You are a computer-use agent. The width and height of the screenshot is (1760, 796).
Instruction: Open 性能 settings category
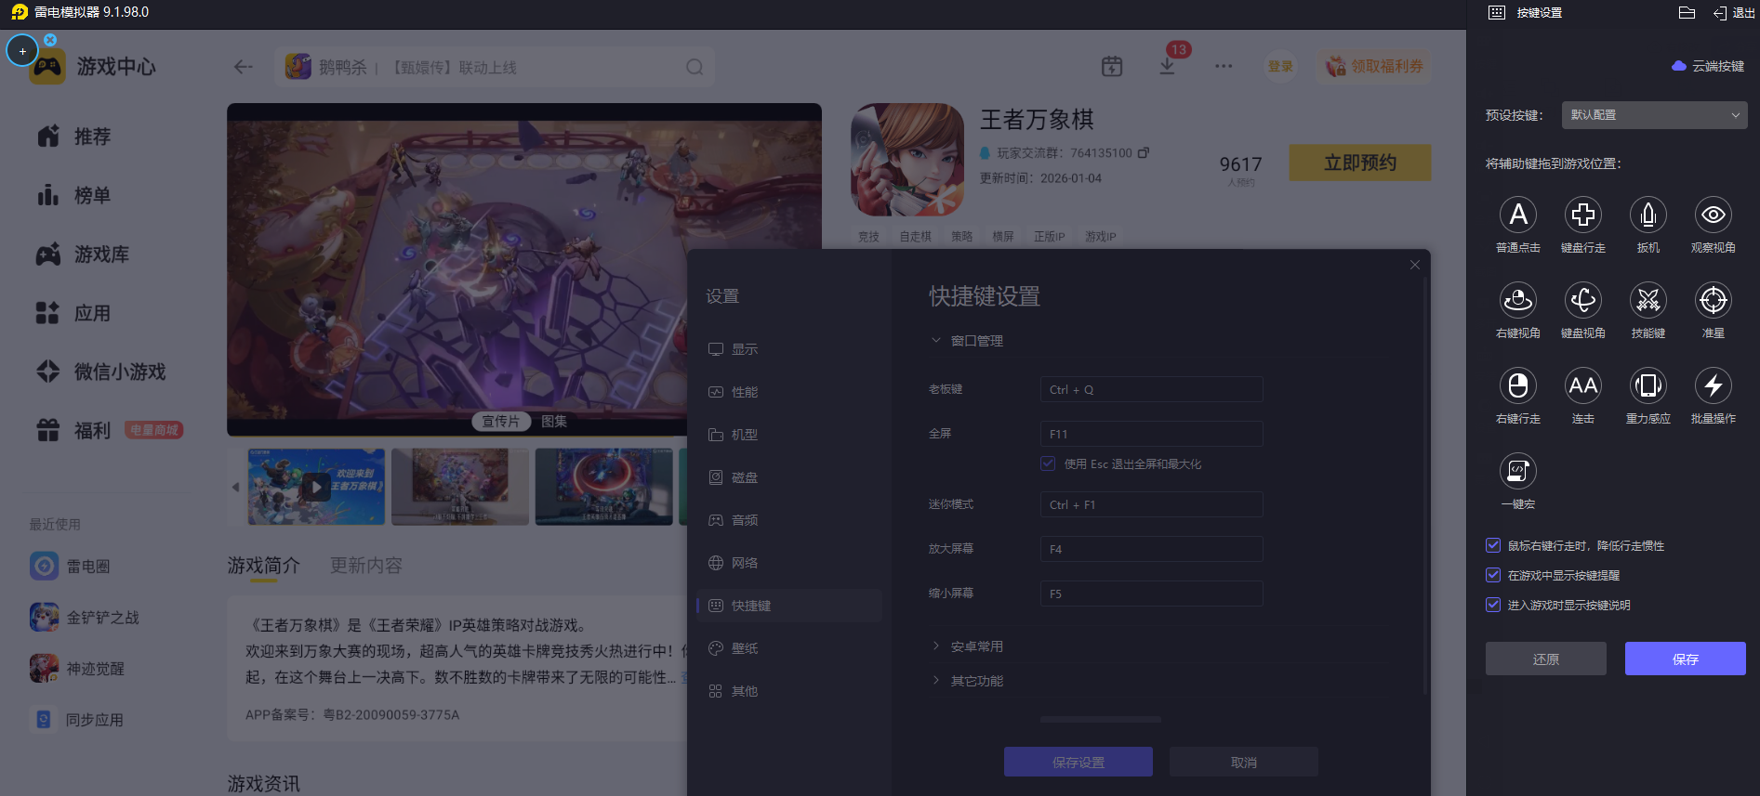(x=789, y=392)
